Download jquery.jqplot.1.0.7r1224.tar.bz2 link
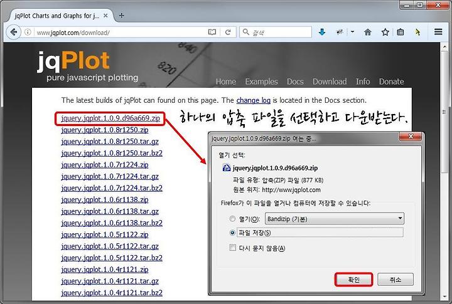The image size is (452, 304). [x=112, y=188]
